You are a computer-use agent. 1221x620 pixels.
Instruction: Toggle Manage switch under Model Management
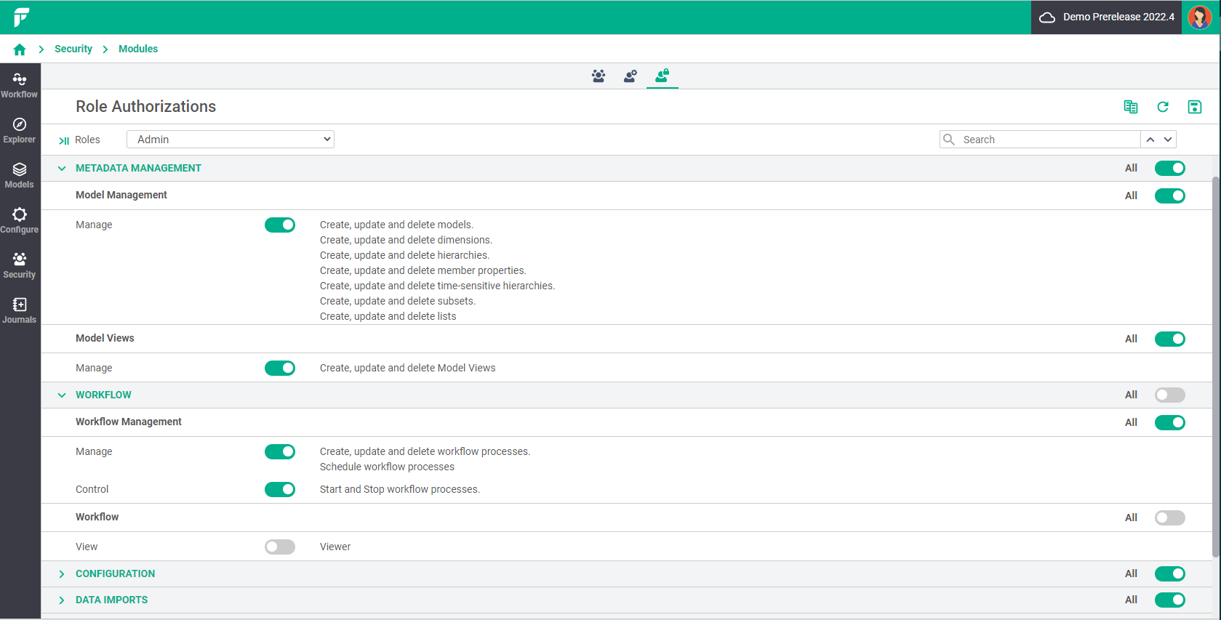click(280, 225)
